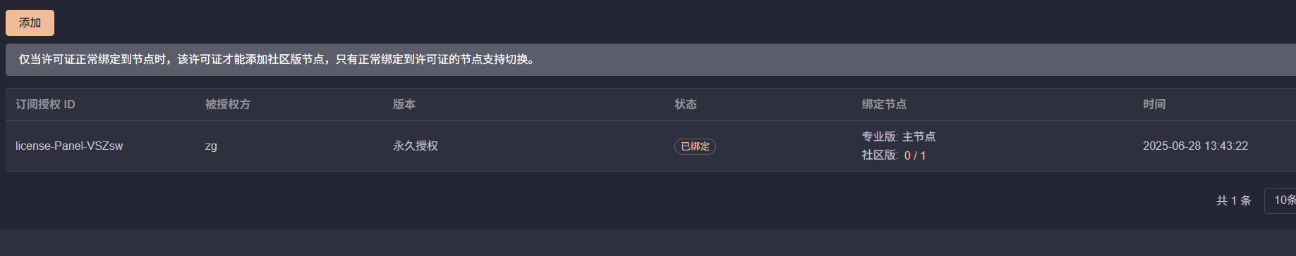Click the 社区版 label
Viewport: 1296px width, 256px height.
point(879,155)
